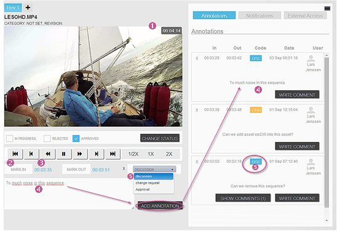Click text 'Can we remove this sequence?'

(258, 186)
